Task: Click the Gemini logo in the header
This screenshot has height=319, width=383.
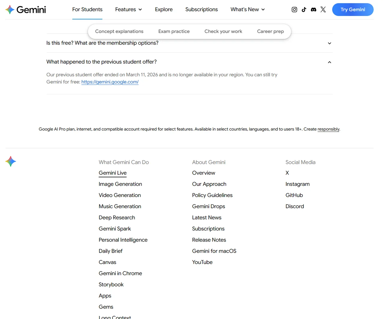Action: pyautogui.click(x=25, y=10)
